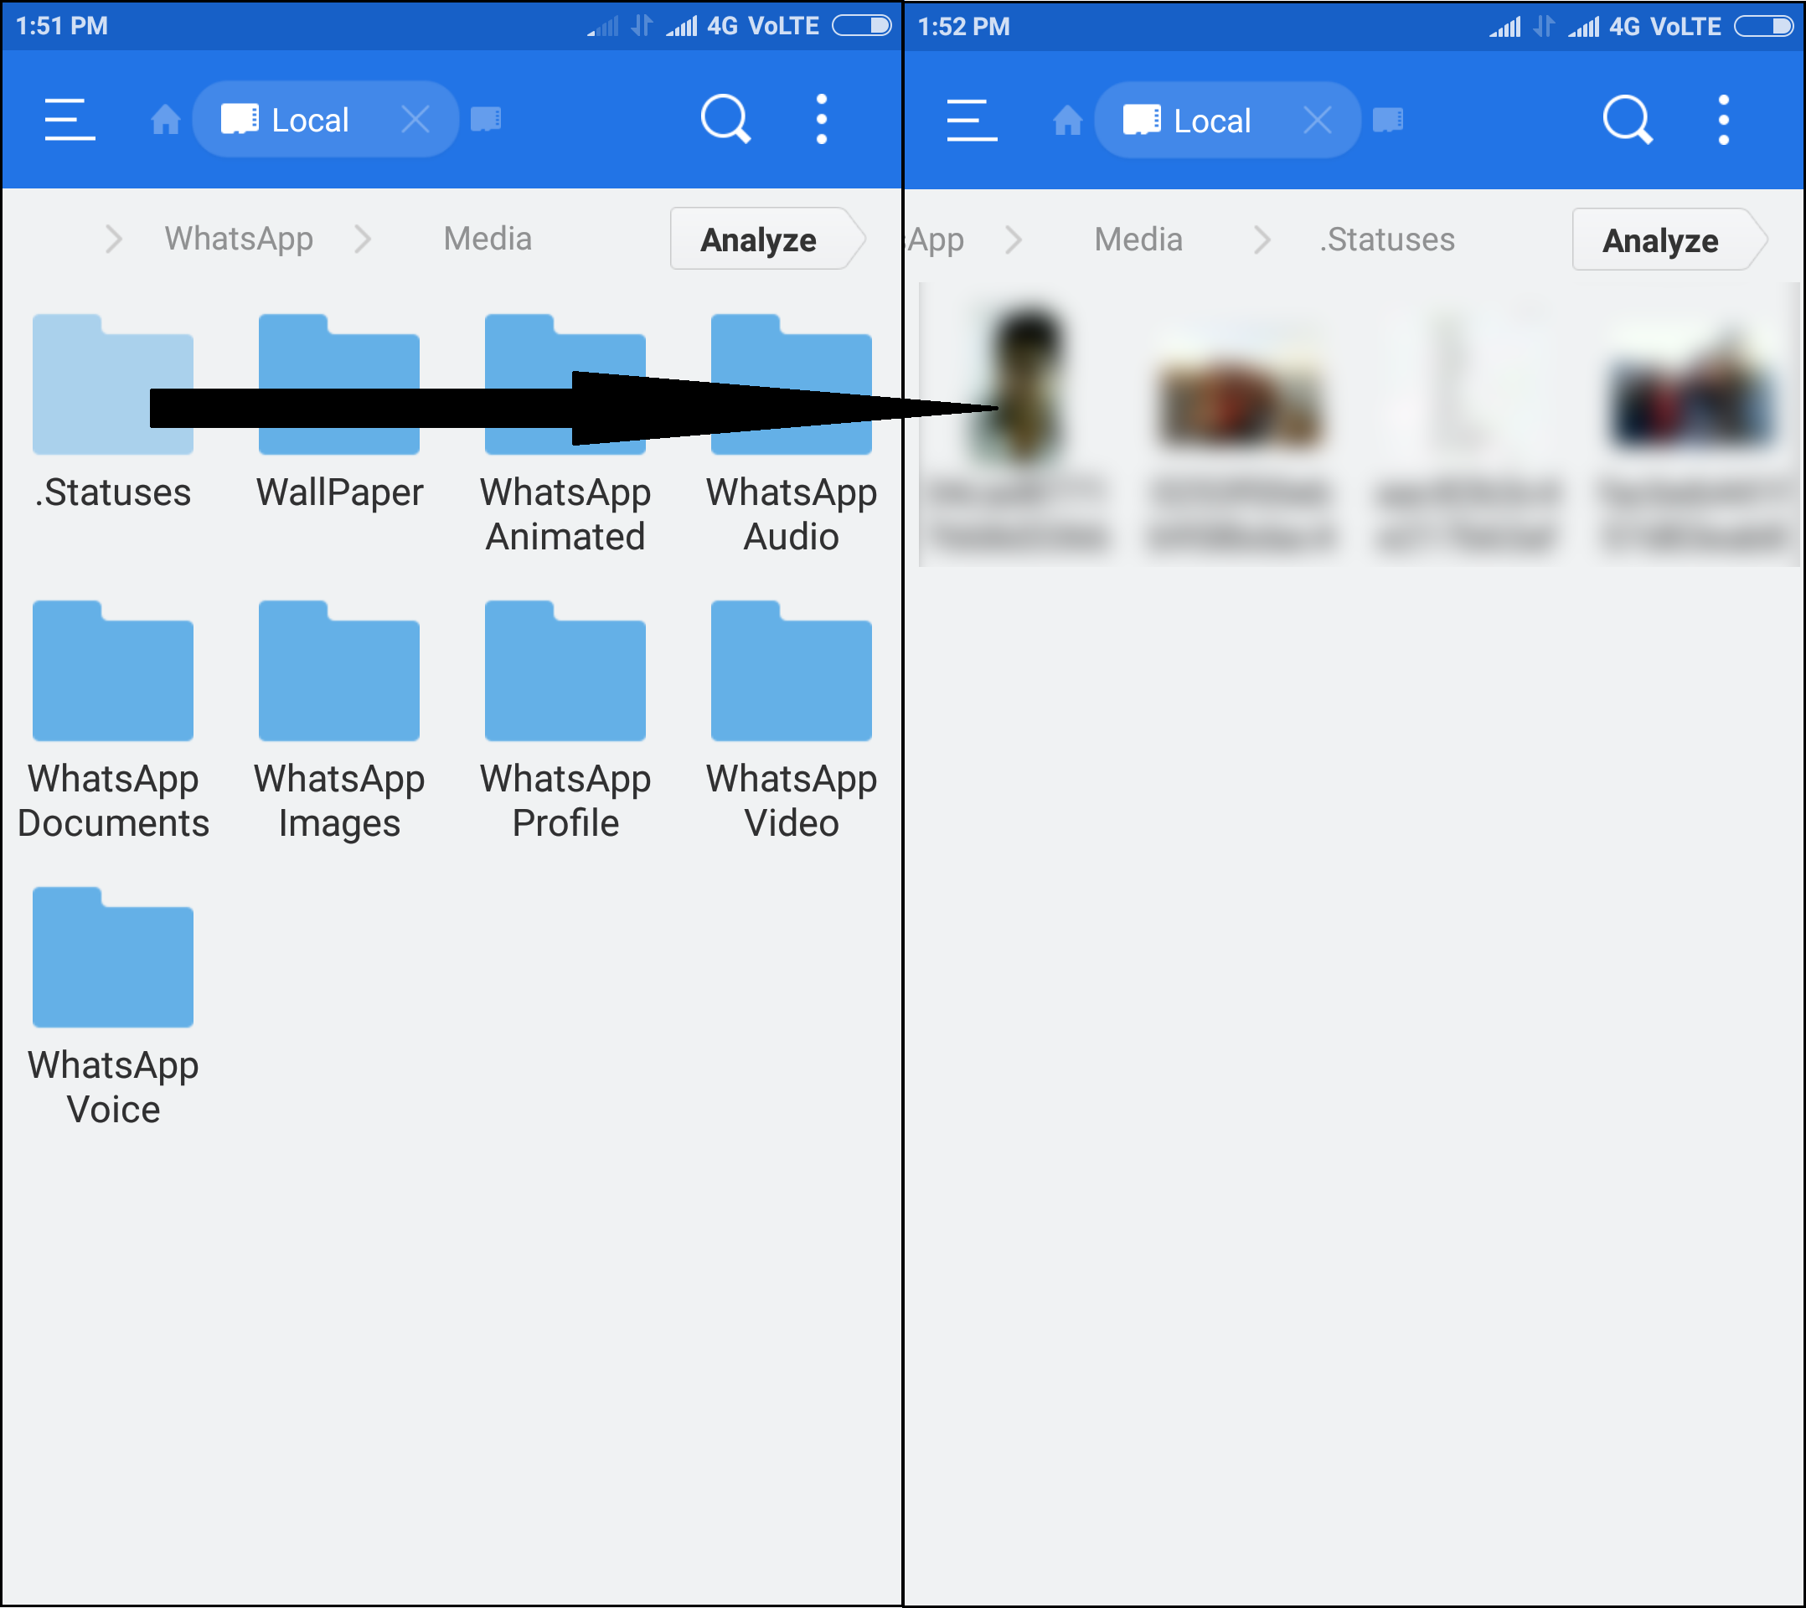Tap search icon in right screen
This screenshot has width=1806, height=1608.
click(1628, 119)
